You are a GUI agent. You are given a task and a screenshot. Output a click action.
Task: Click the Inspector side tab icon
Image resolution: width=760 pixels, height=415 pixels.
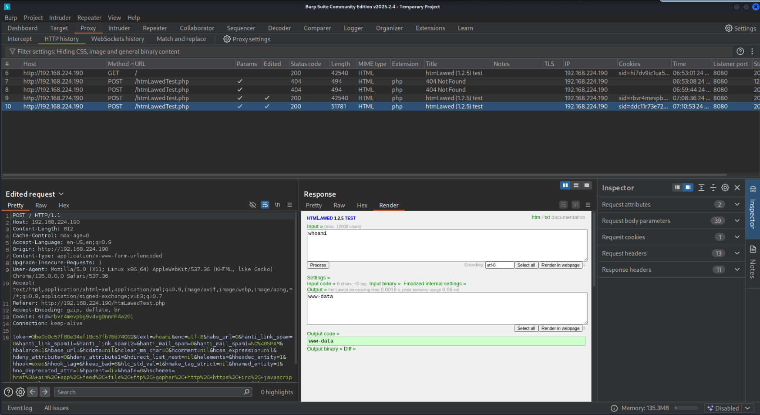pos(753,189)
